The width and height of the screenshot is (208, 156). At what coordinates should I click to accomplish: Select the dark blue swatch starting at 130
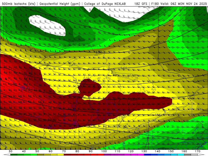[147, 155]
